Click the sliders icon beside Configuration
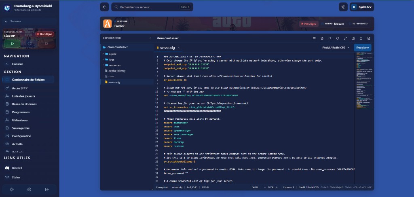This screenshot has width=414, height=197. pyautogui.click(x=7, y=136)
